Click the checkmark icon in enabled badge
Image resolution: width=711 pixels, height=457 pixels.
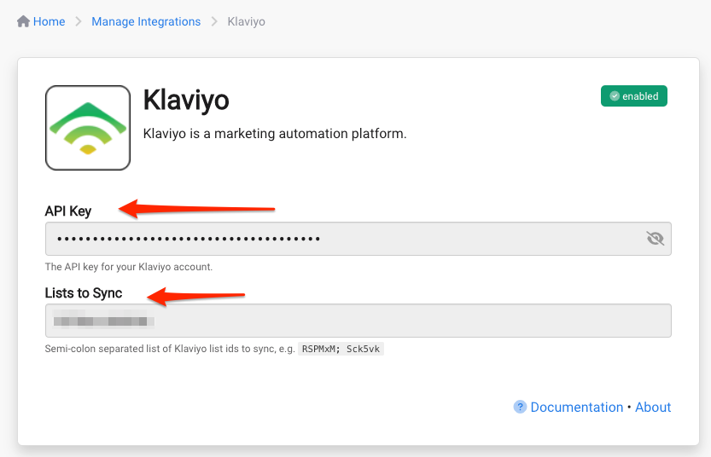(x=615, y=96)
